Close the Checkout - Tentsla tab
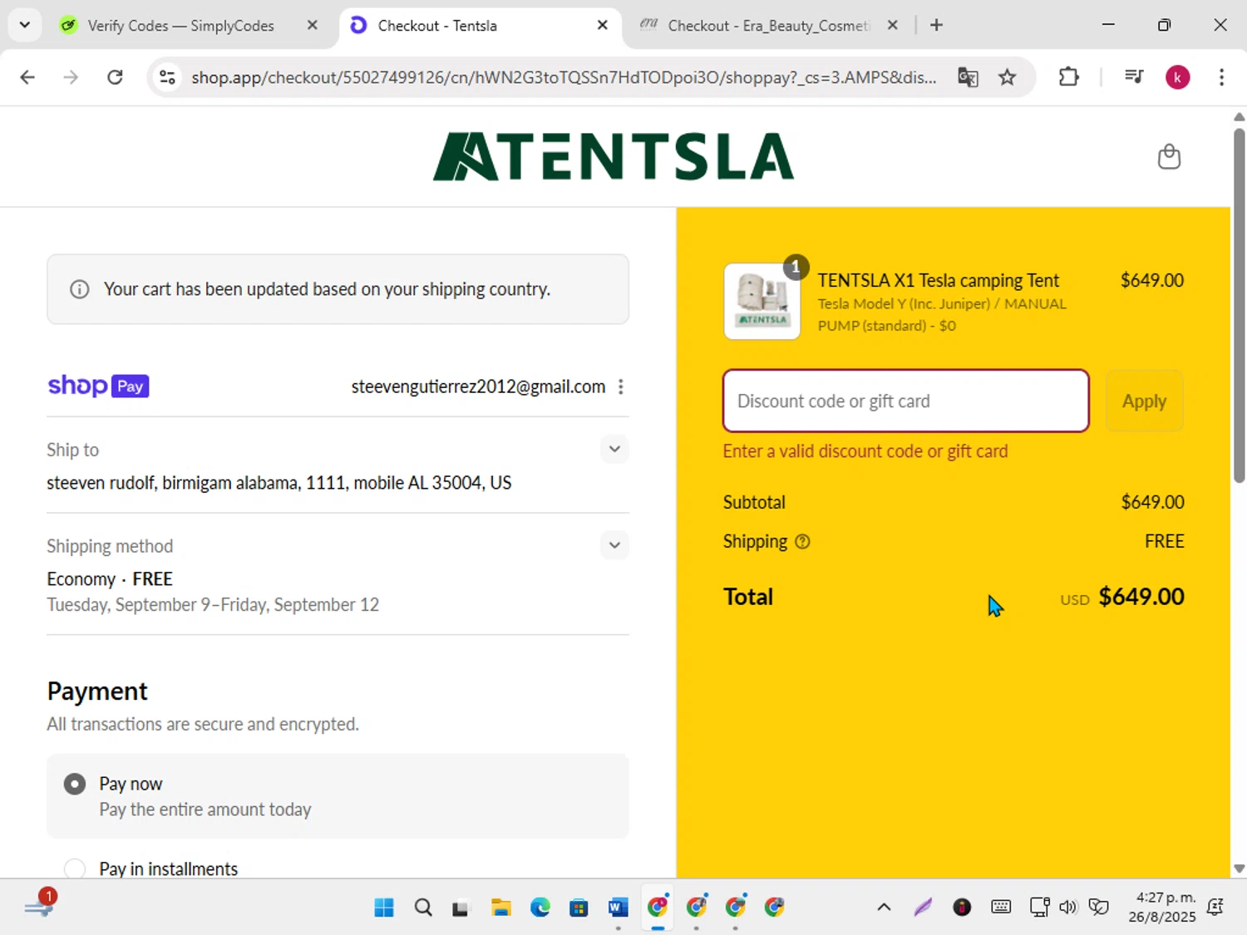Viewport: 1247px width, 935px height. coord(603,25)
